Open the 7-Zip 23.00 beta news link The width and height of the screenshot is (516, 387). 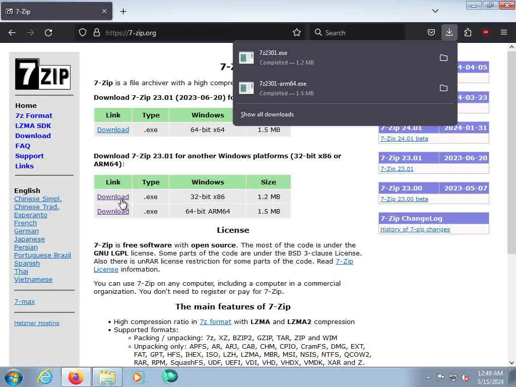tap(404, 199)
